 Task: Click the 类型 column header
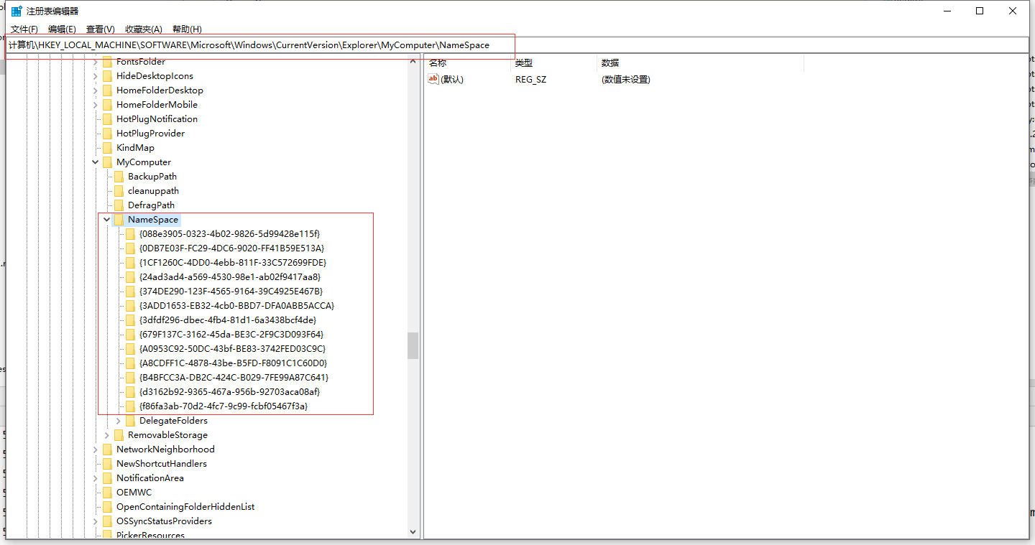(x=524, y=62)
